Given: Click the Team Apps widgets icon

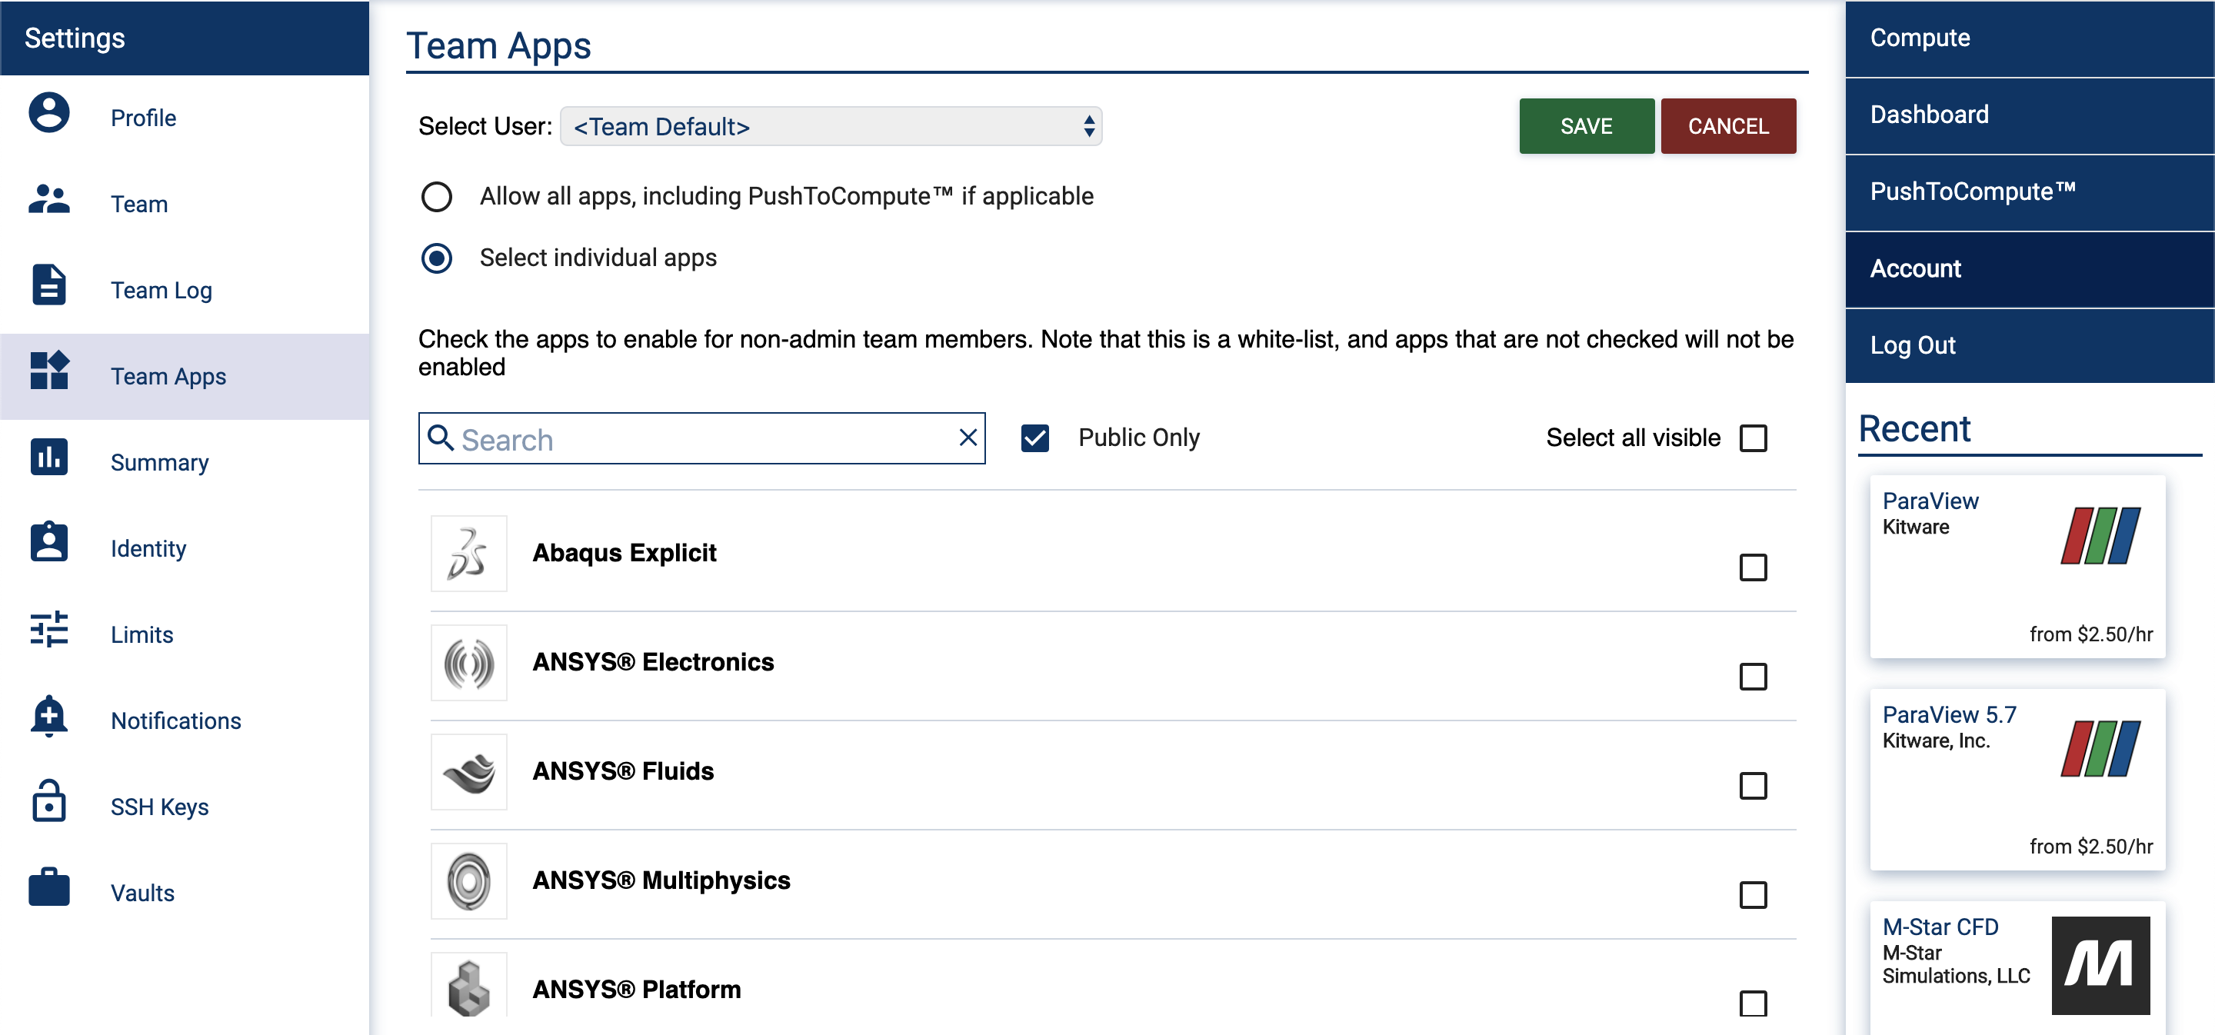Looking at the screenshot, I should [x=49, y=371].
